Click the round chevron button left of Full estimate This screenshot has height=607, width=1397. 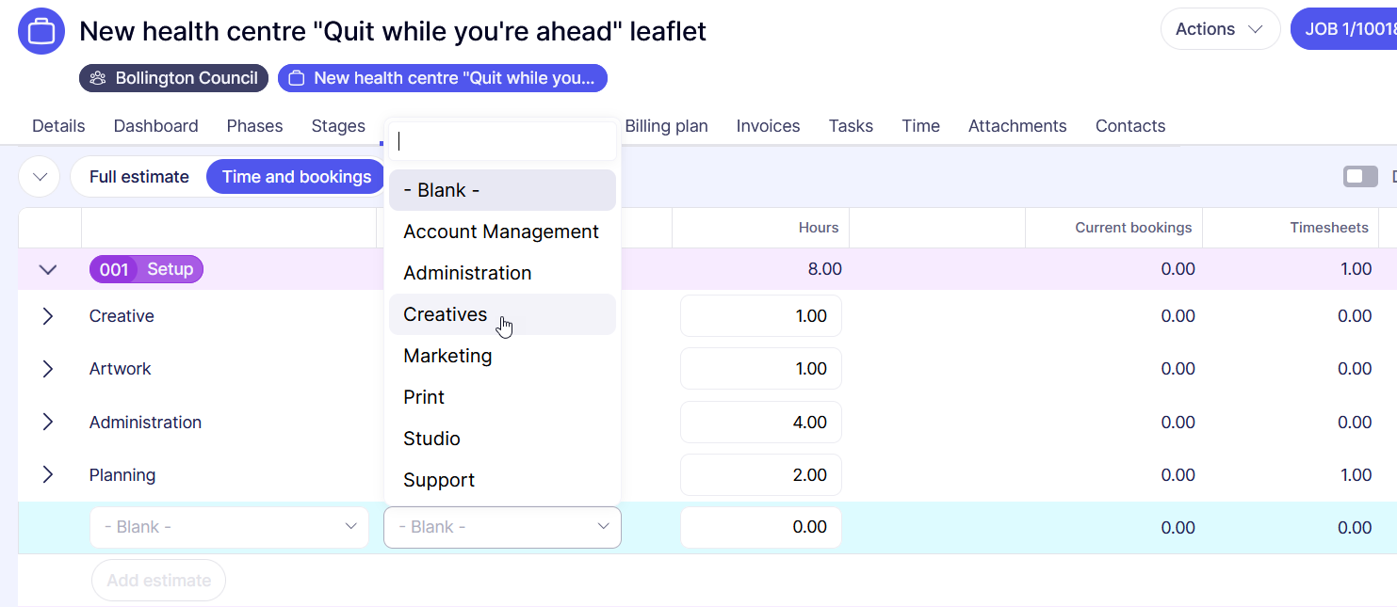(40, 177)
